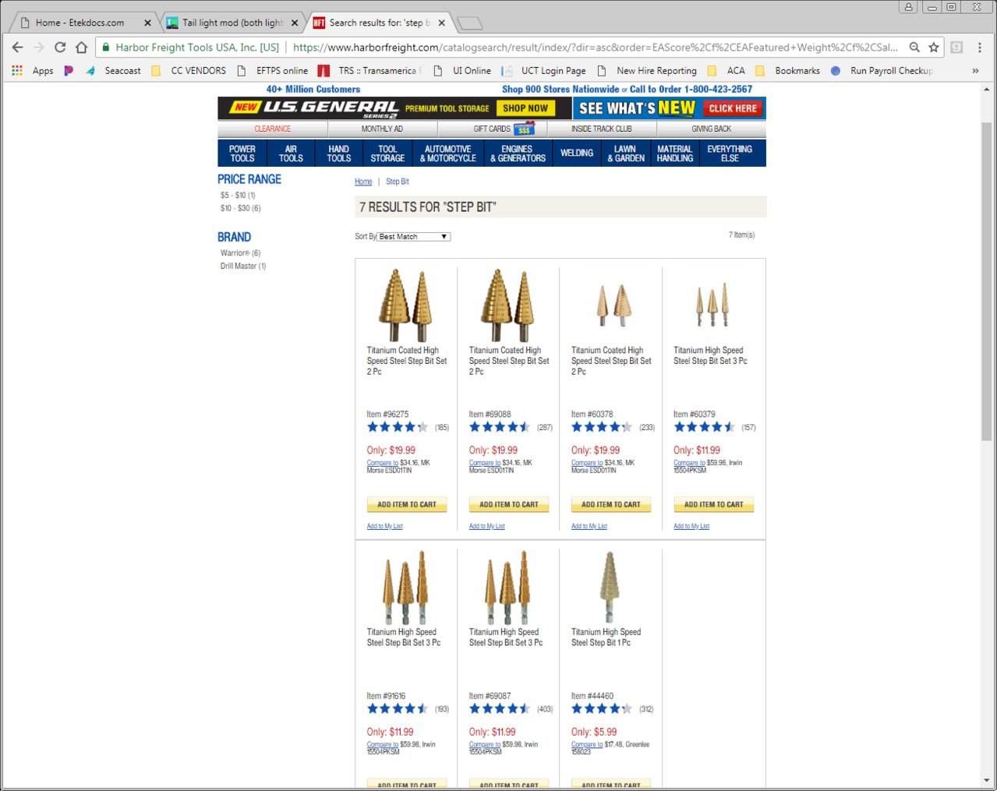This screenshot has width=997, height=791.
Task: Open product image for item #96275
Action: 405,306
